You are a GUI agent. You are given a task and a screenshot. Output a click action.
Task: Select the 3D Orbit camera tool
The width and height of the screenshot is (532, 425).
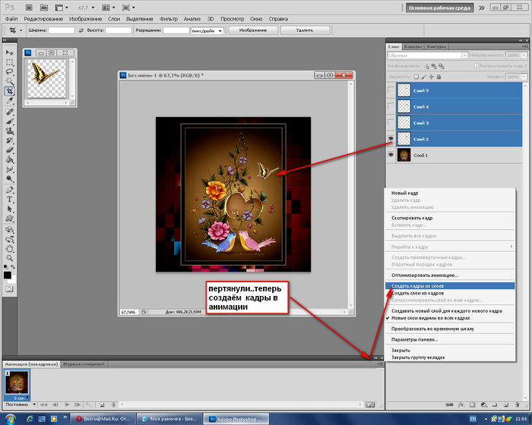click(x=9, y=239)
